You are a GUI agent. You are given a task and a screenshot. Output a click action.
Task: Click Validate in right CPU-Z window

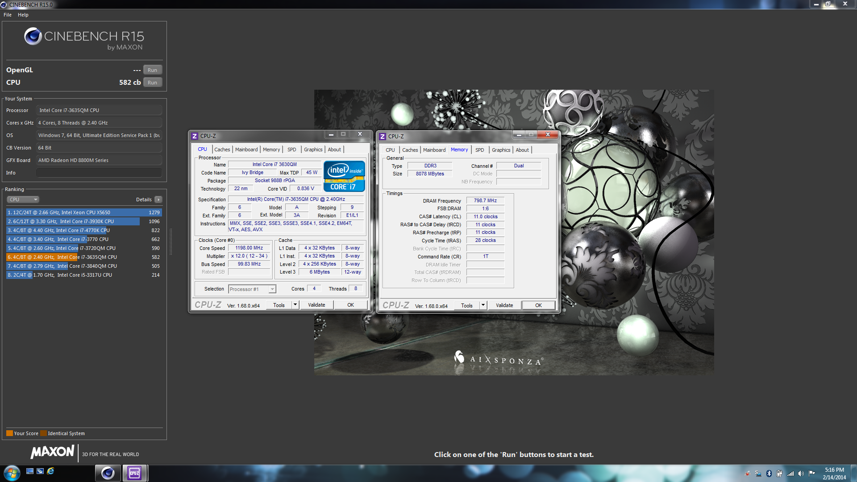(x=504, y=306)
